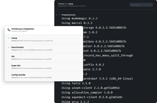Collapse the Preparing build step chevron

coord(57,15)
